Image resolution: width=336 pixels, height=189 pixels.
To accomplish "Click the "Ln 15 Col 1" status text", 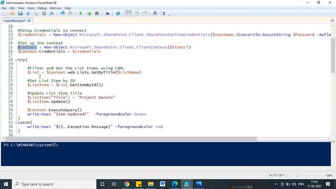I will click(x=277, y=175).
